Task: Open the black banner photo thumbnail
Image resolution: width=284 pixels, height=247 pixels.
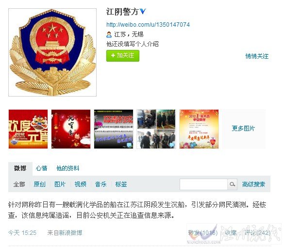Action: pyautogui.click(x=114, y=129)
